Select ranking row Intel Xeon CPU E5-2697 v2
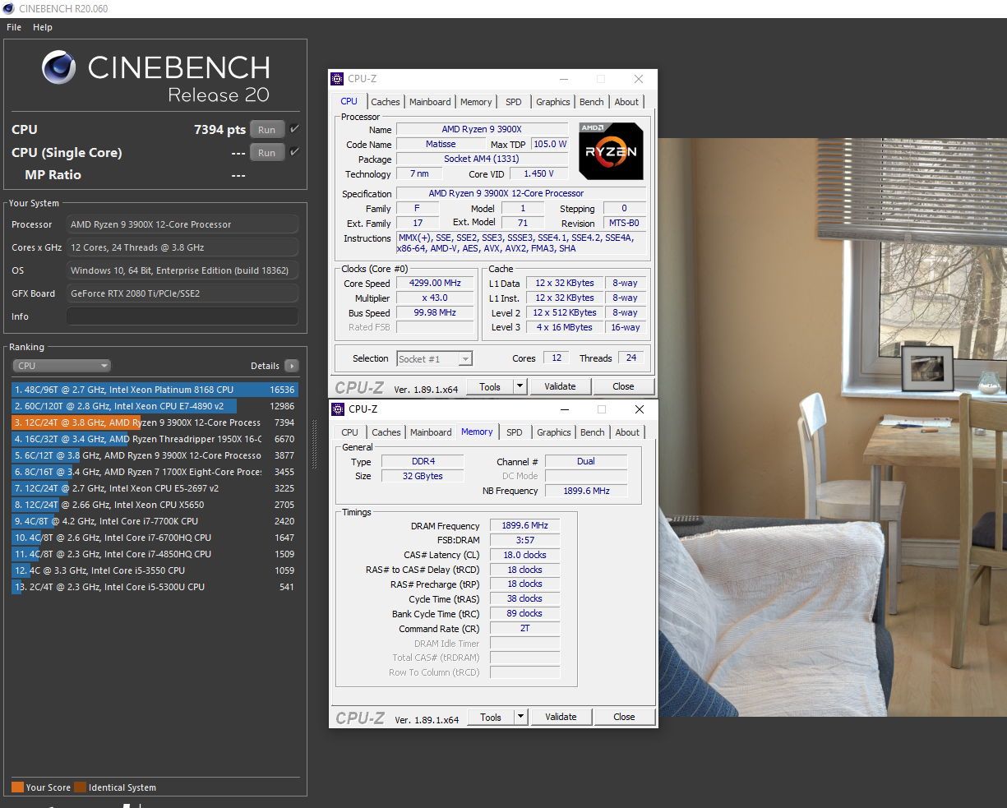This screenshot has width=1007, height=808. click(155, 488)
